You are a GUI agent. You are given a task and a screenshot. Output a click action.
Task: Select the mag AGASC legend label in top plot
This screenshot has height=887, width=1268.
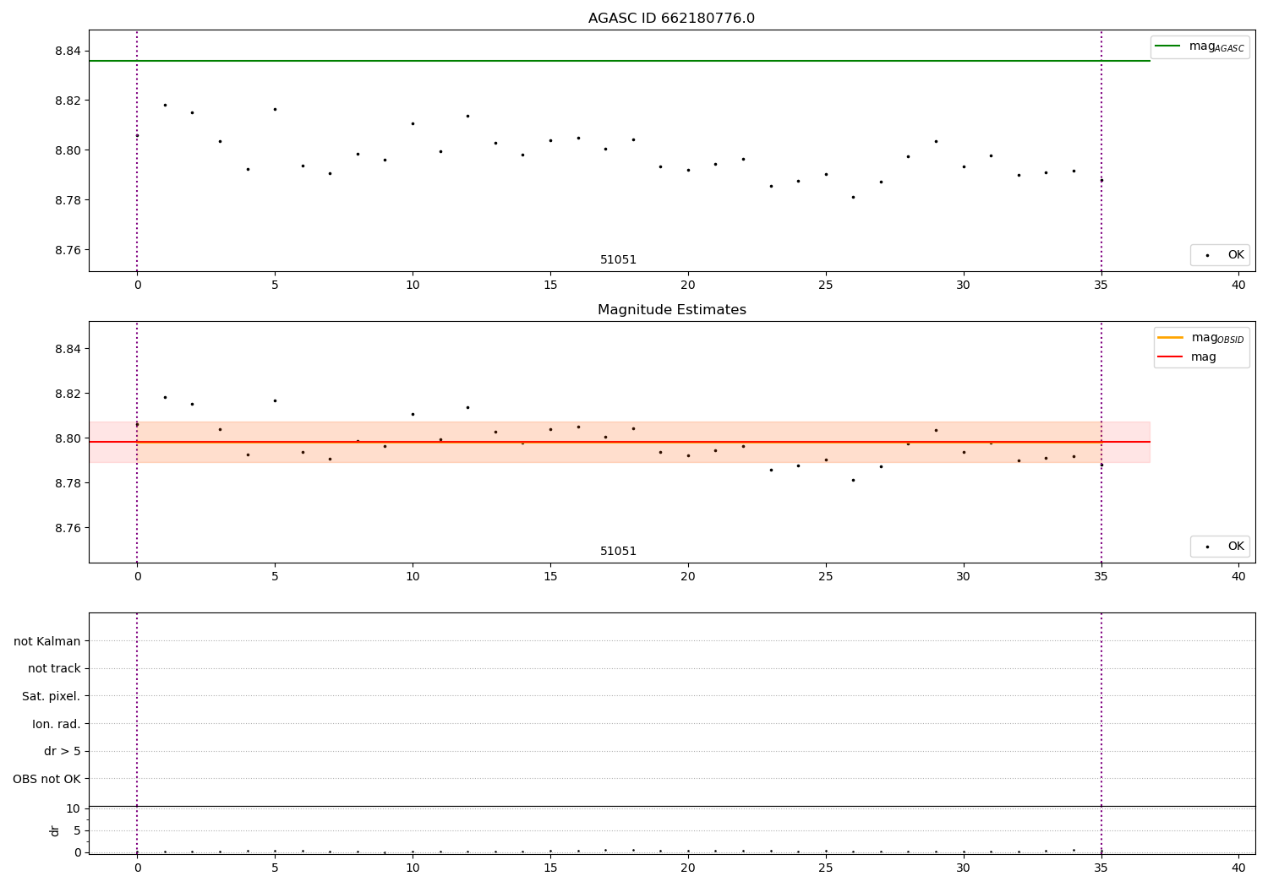pos(1216,46)
